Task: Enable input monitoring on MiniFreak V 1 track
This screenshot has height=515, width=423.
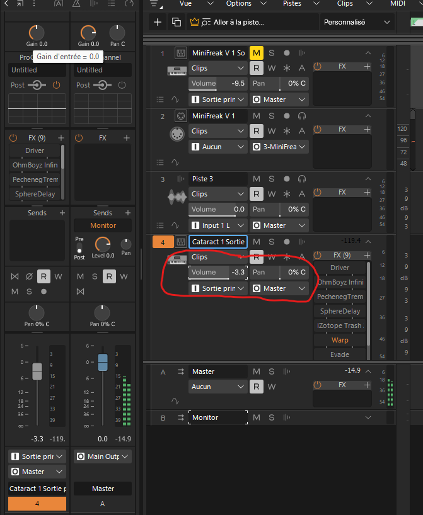Action: click(x=302, y=116)
